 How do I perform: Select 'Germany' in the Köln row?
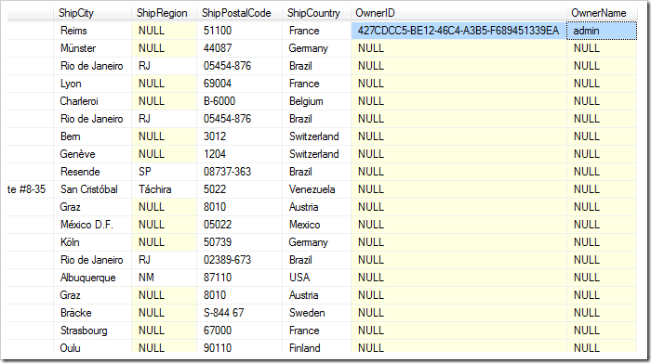317,242
